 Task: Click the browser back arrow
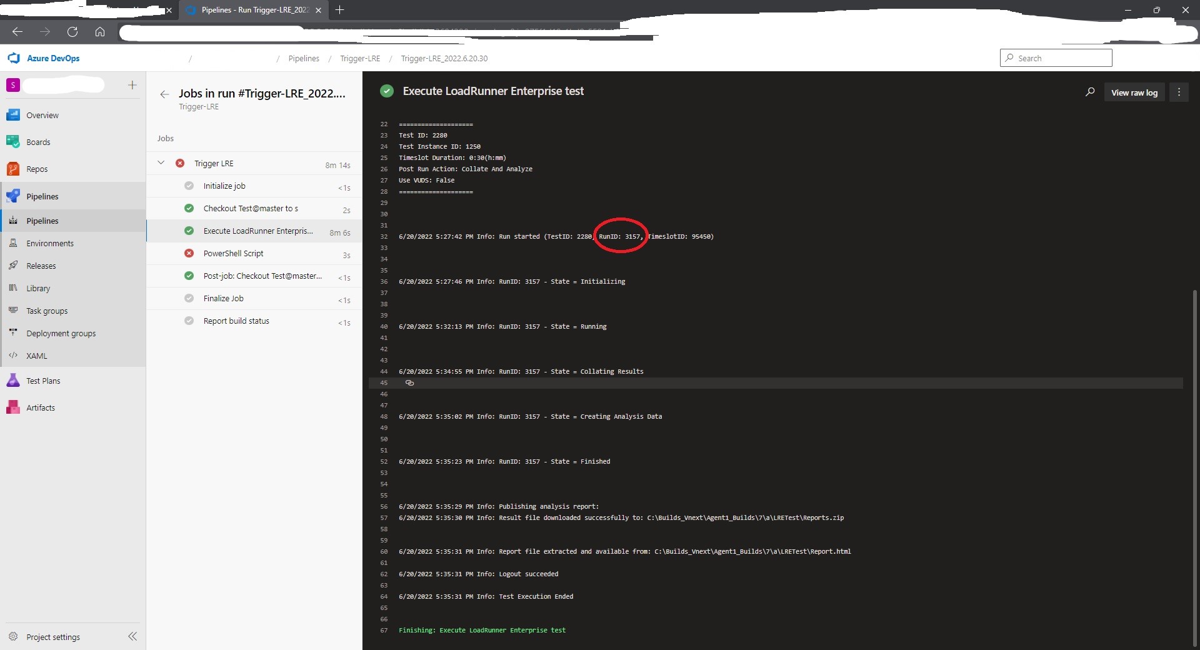click(17, 32)
